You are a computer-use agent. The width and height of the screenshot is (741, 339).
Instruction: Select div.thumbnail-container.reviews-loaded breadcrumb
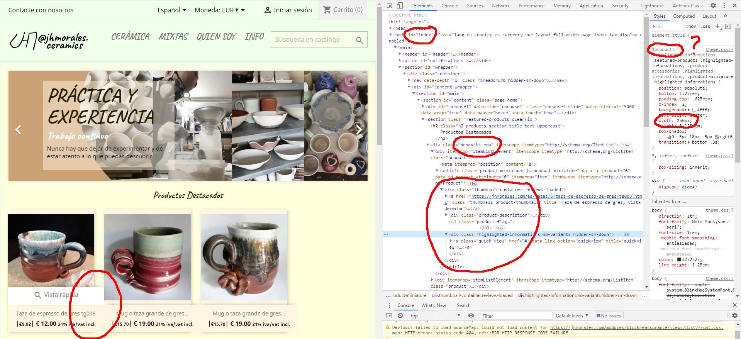tap(472, 295)
